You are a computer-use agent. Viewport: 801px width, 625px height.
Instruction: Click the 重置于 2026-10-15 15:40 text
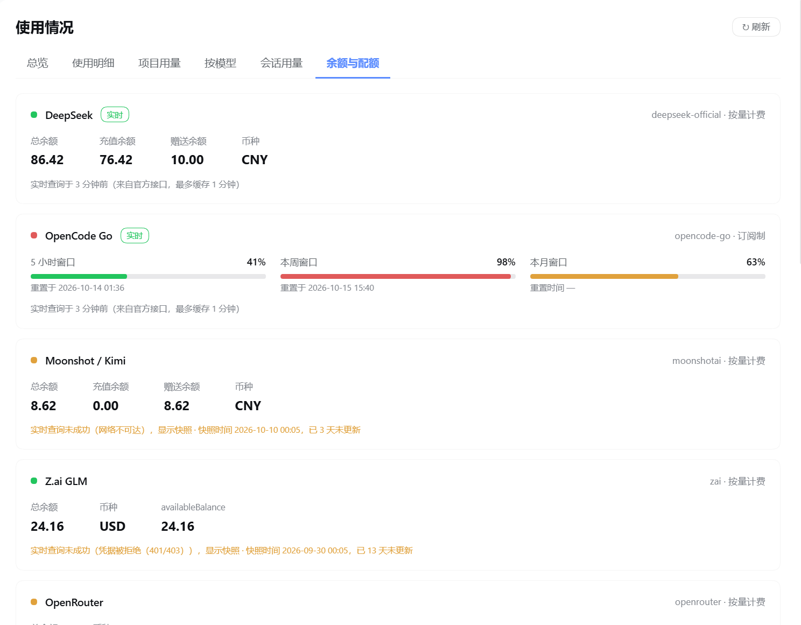point(327,288)
